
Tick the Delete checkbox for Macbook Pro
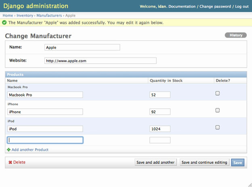click(x=217, y=93)
